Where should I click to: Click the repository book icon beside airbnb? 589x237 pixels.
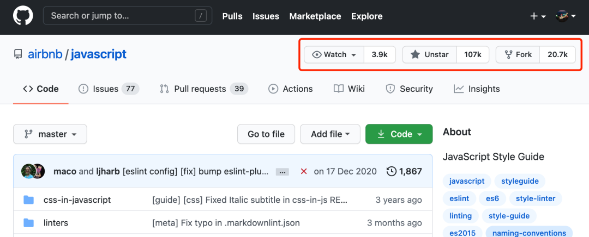[x=19, y=54]
